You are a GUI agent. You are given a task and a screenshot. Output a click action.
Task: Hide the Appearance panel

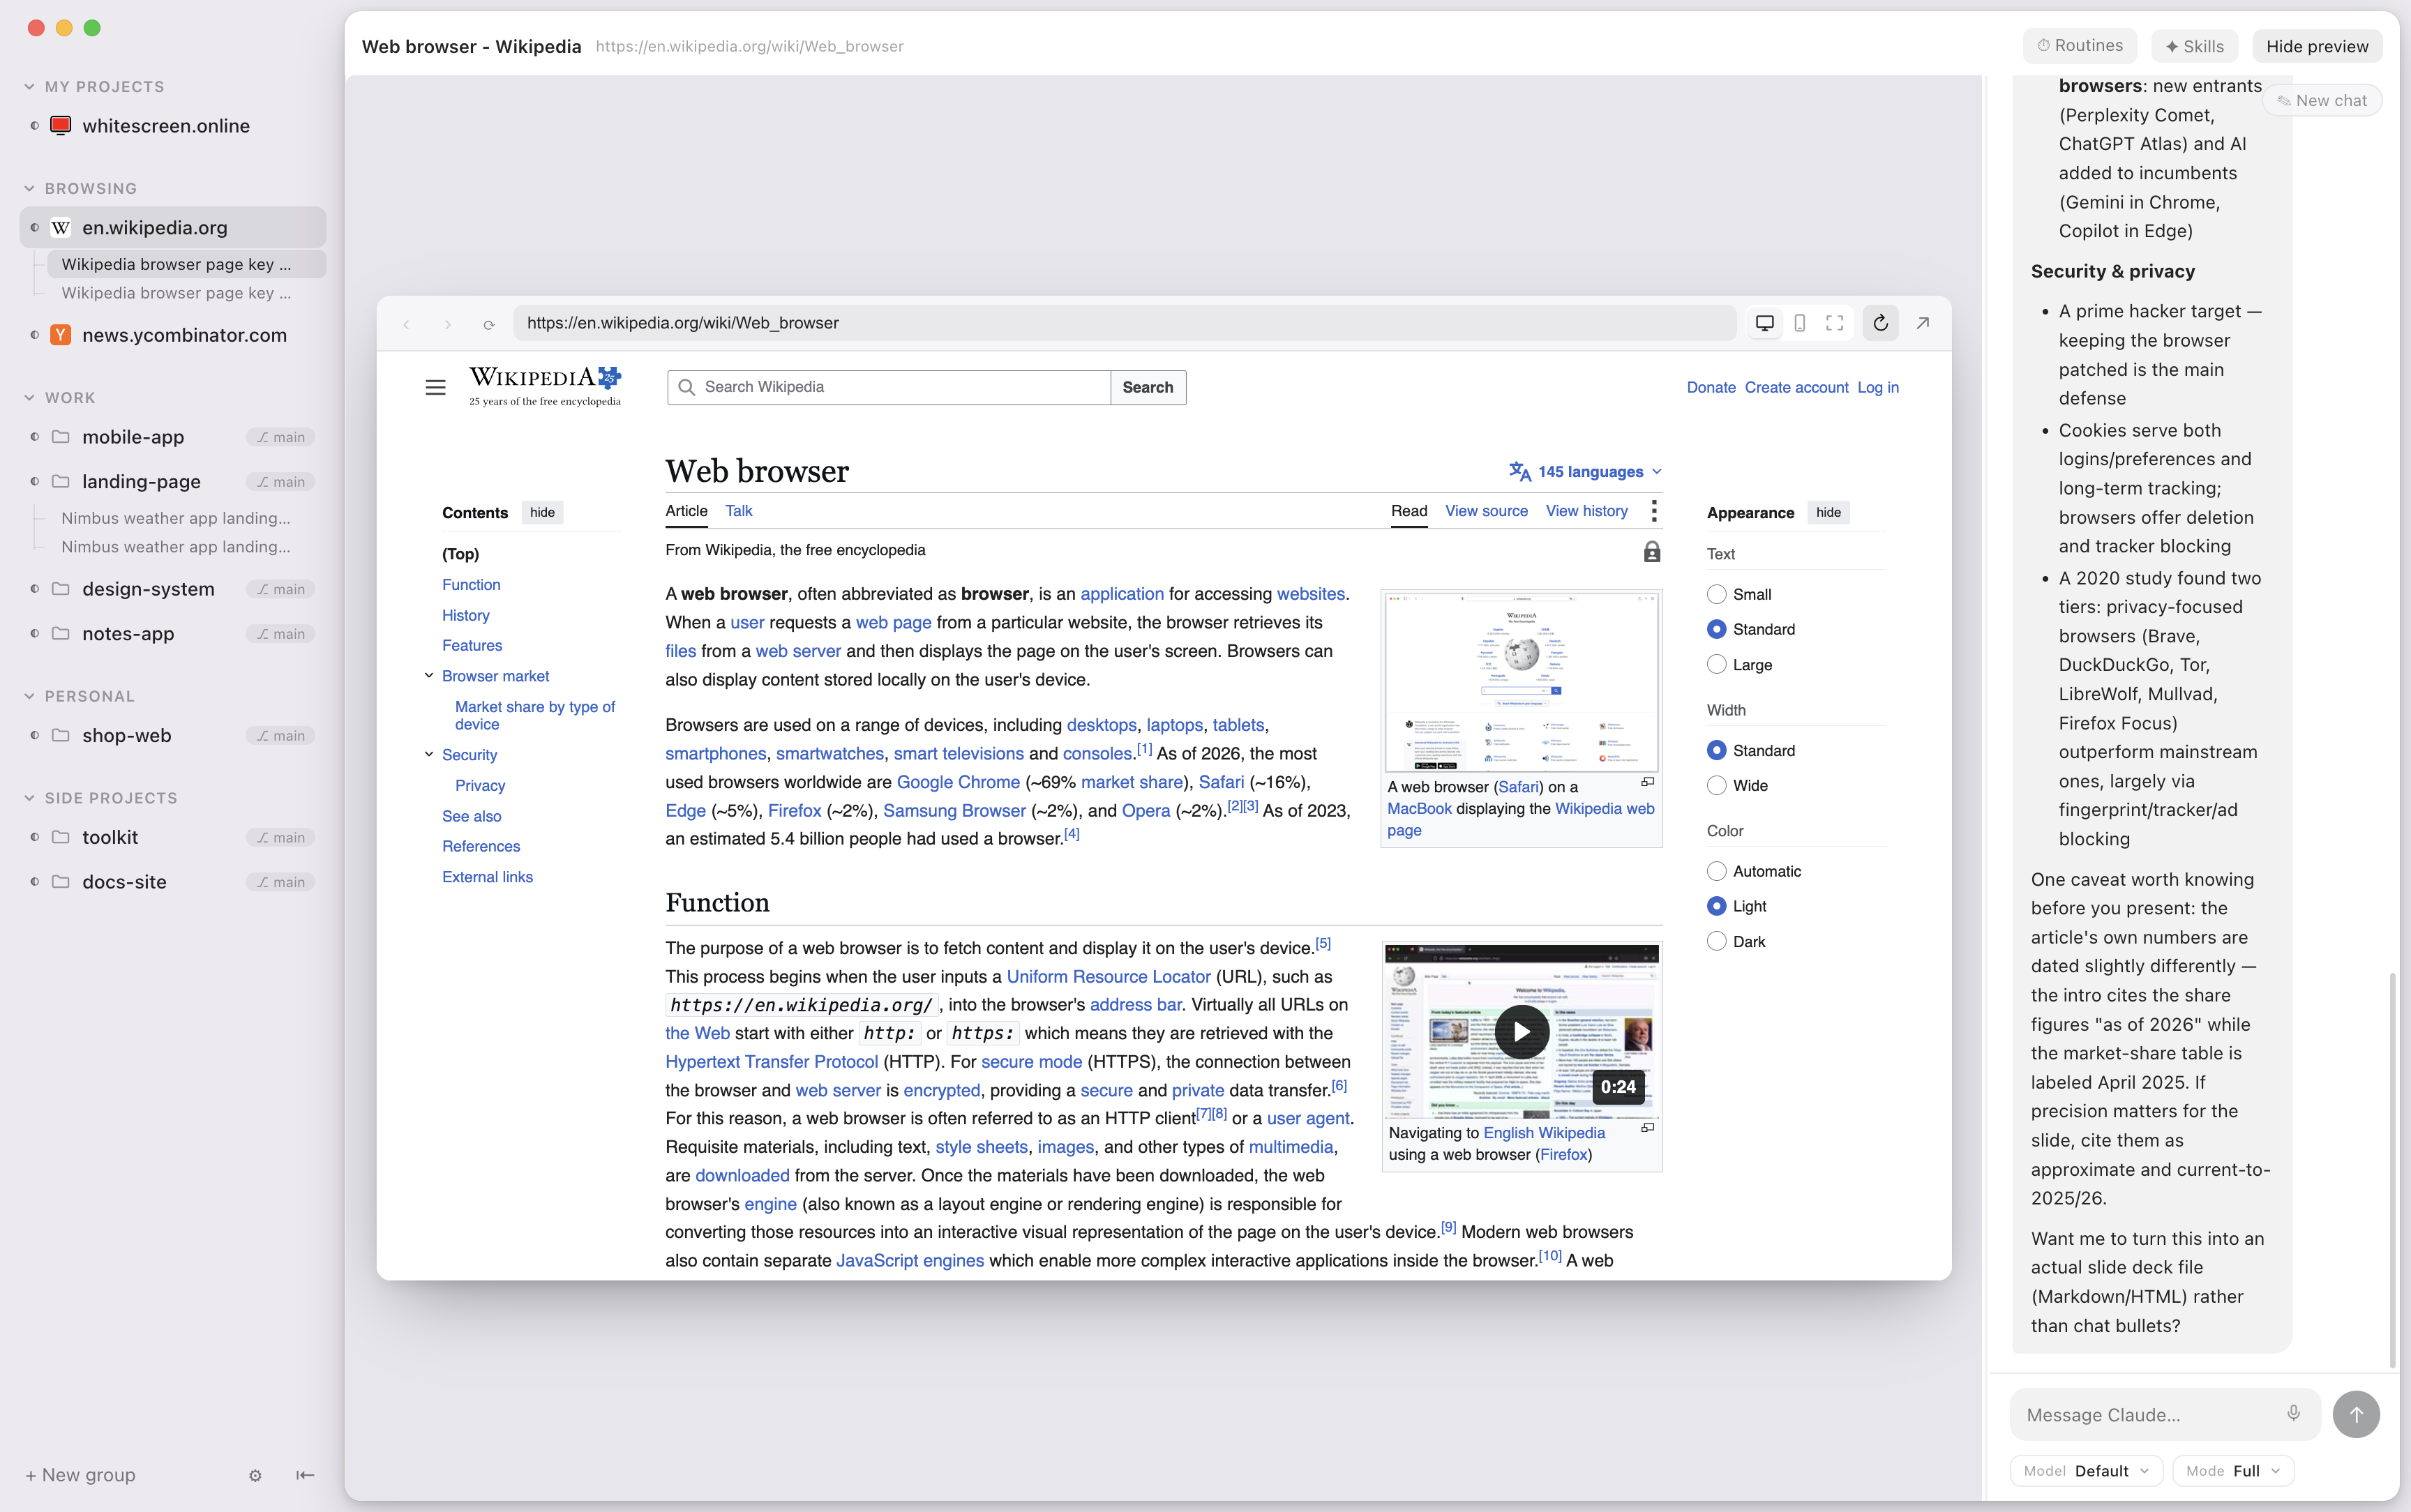click(1828, 512)
